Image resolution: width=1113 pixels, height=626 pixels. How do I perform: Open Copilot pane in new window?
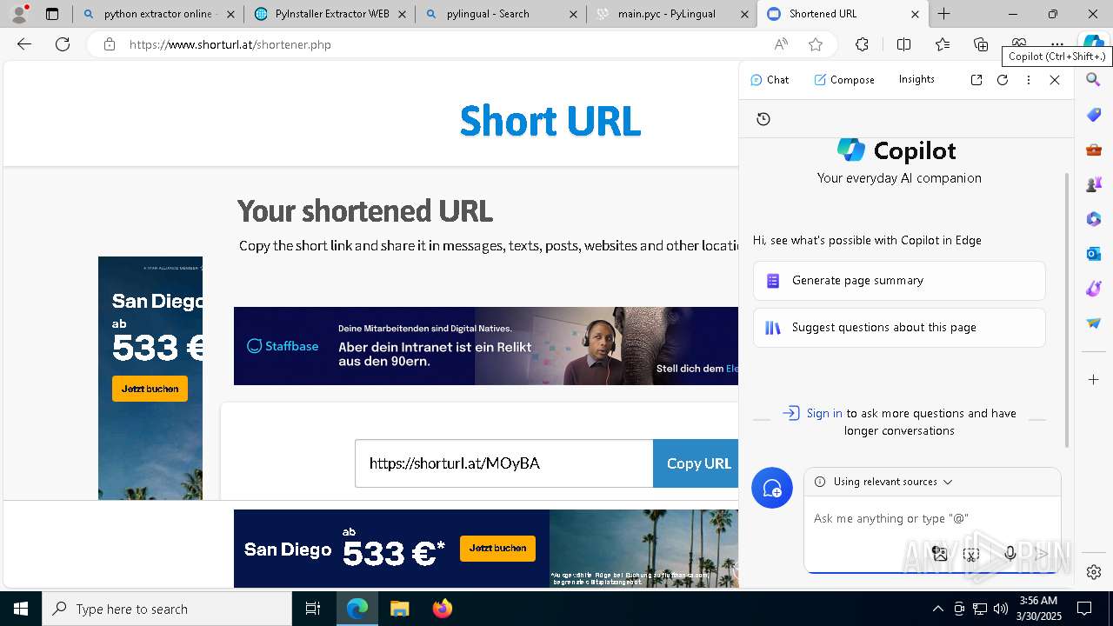coord(976,79)
